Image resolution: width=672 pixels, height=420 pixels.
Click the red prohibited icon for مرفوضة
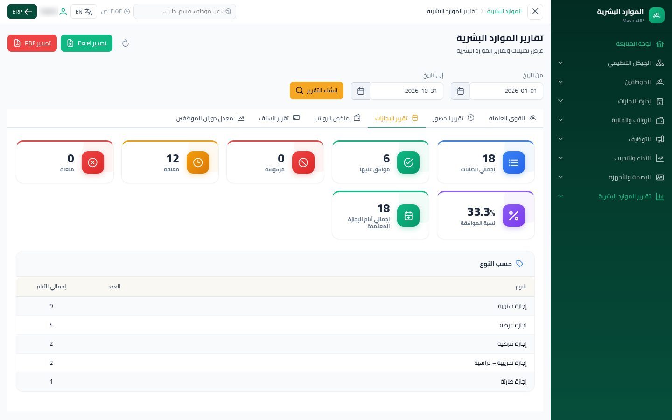[x=303, y=162]
